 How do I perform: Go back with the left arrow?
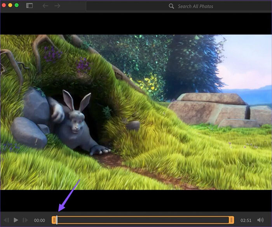tap(45, 6)
